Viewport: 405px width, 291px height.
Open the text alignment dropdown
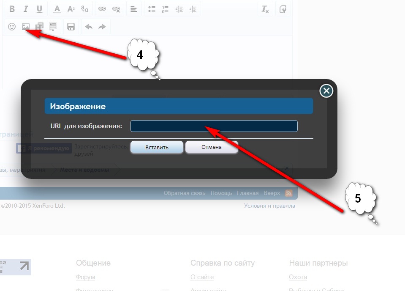point(133,9)
